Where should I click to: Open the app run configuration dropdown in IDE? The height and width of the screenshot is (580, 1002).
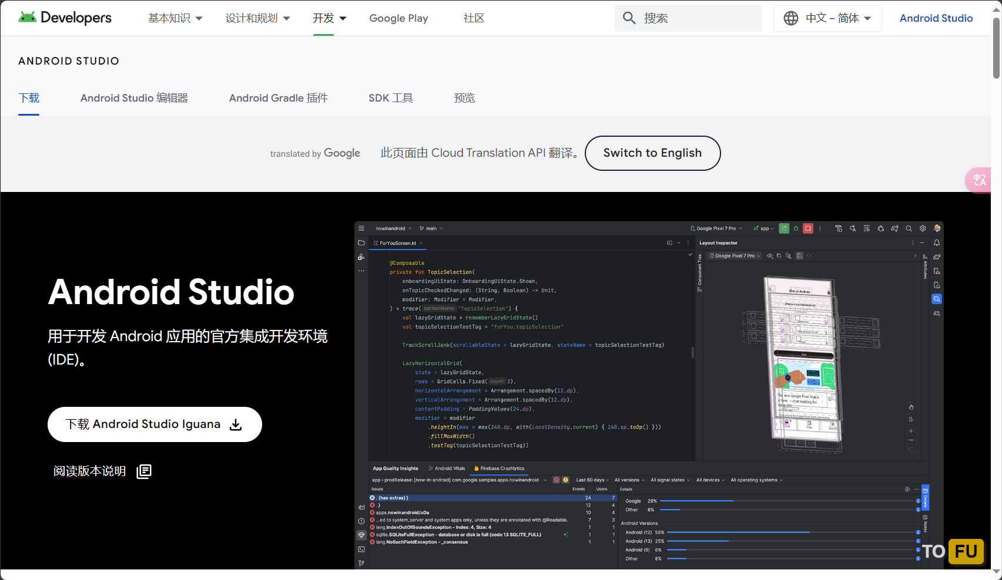pos(763,228)
